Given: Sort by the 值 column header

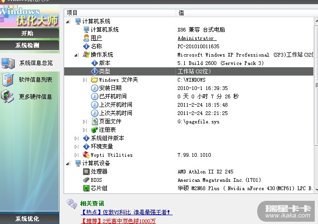Looking at the screenshot, I should tap(247, 13).
